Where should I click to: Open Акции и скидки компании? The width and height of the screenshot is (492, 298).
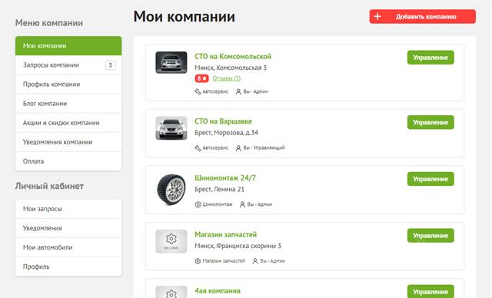tap(68, 123)
